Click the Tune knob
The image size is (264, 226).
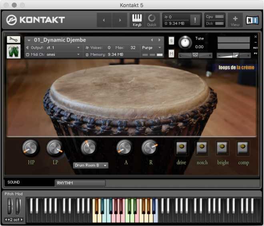coord(185,42)
